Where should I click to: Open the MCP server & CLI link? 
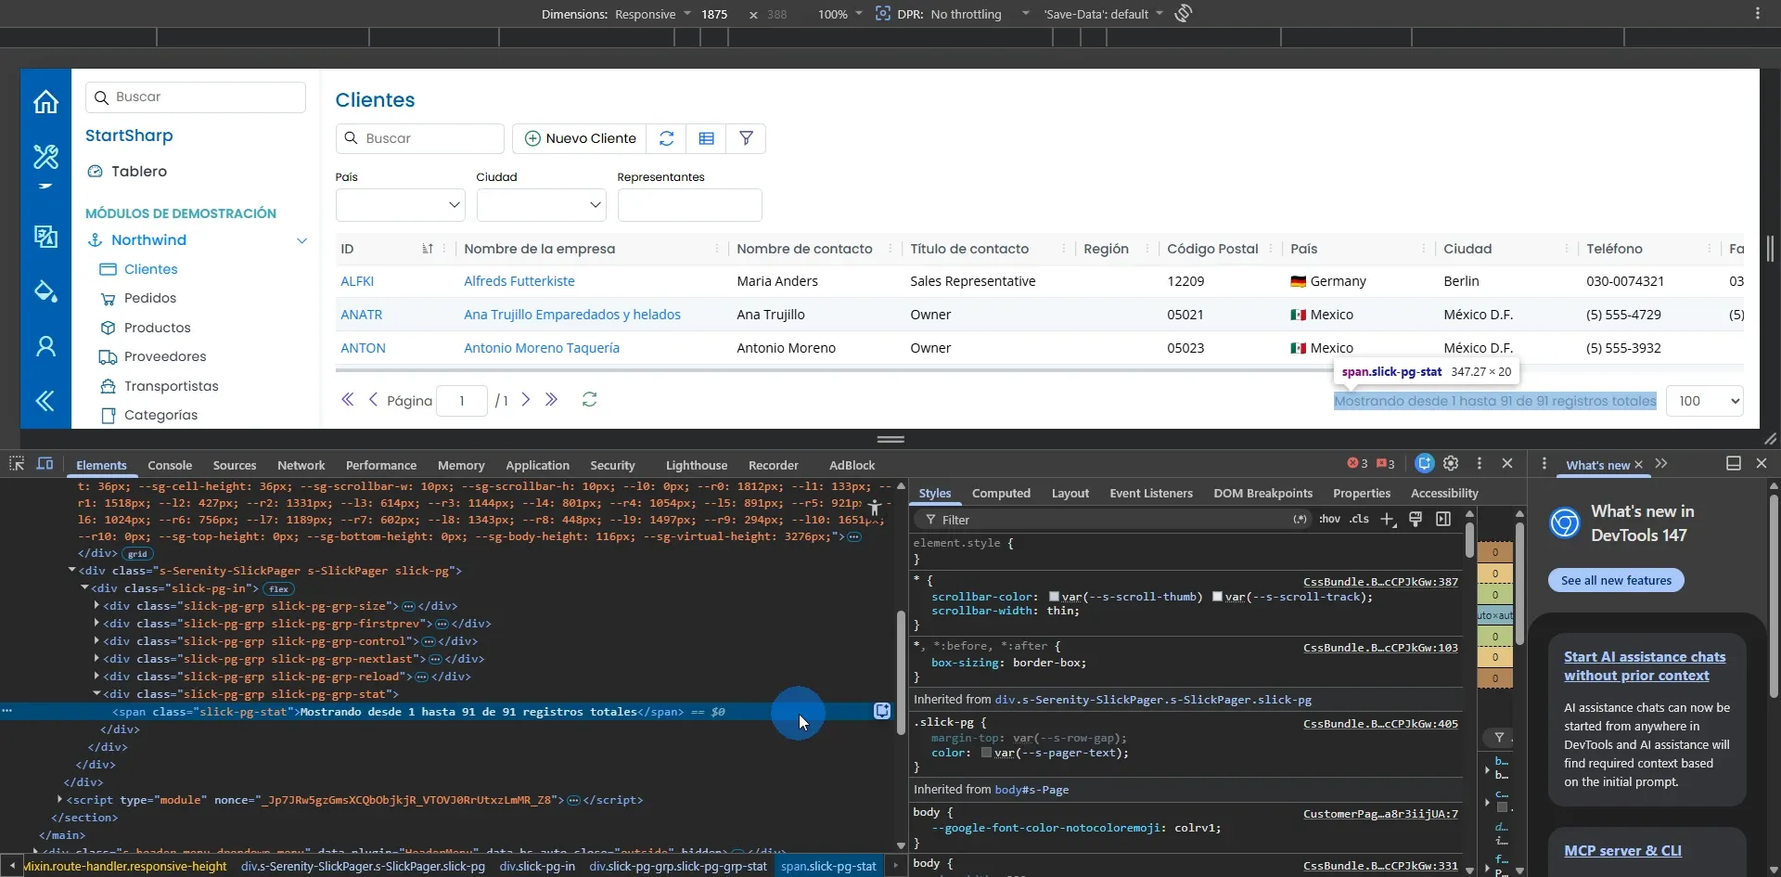[1622, 850]
